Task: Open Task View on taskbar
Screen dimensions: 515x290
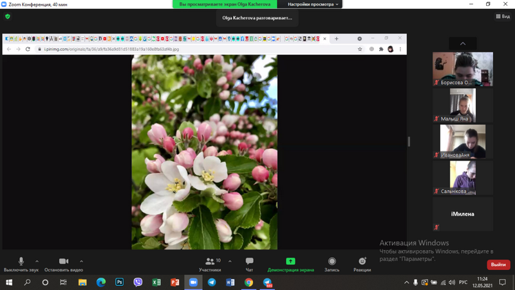Action: [x=63, y=282]
